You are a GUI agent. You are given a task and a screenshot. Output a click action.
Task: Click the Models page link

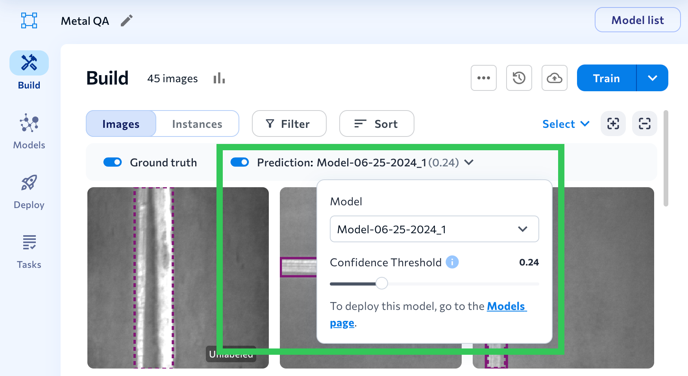[x=506, y=306]
